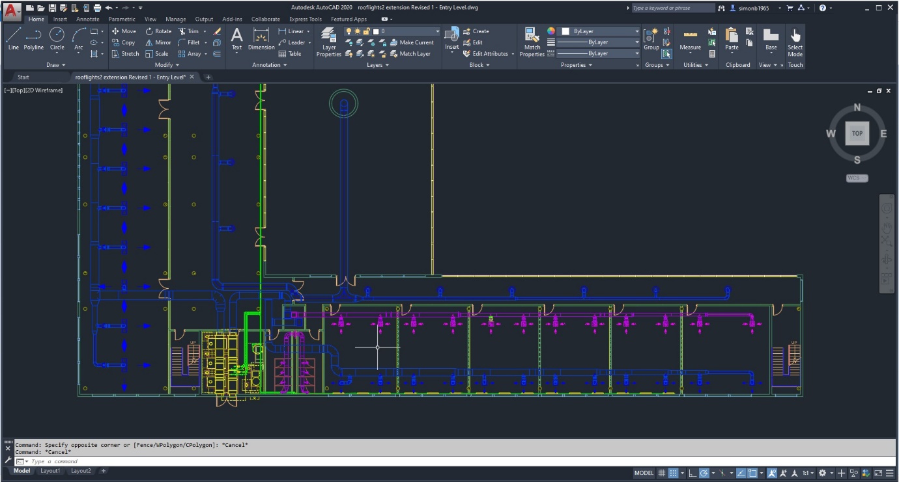Click the Insert block icon
Image resolution: width=899 pixels, height=482 pixels.
[x=452, y=39]
